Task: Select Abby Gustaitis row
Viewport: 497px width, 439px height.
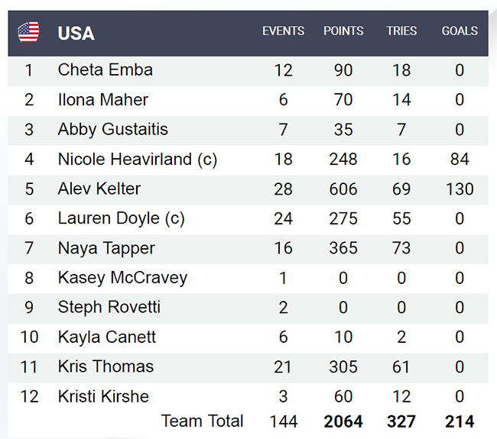Action: click(112, 130)
